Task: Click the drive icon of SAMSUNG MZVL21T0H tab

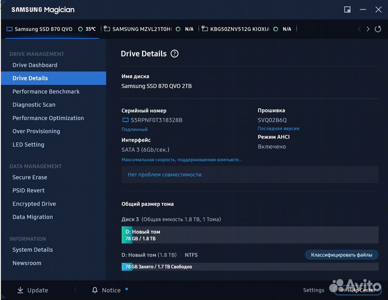Action: (107, 29)
